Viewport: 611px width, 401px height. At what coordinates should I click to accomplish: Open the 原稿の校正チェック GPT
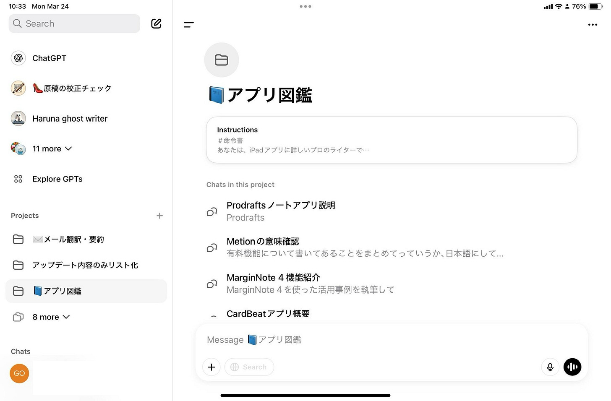pos(86,89)
